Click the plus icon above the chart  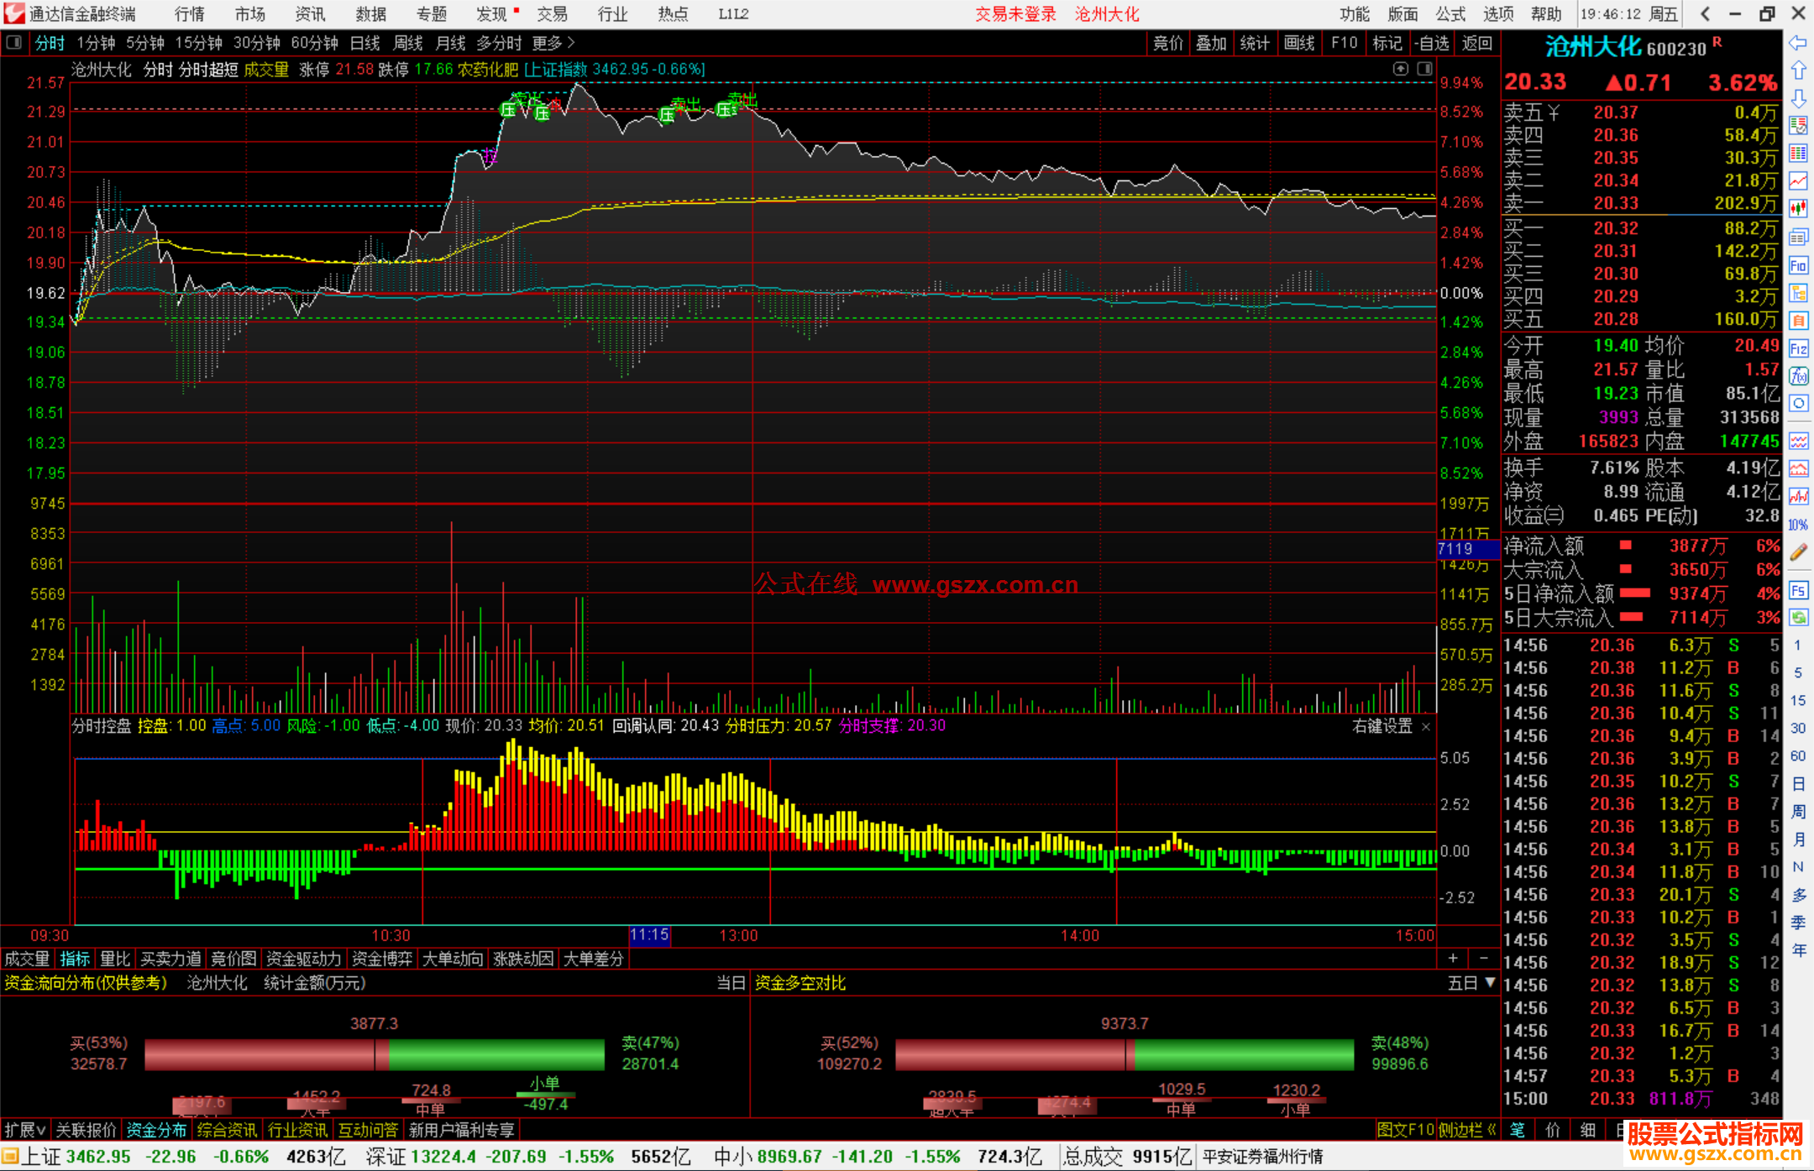1400,69
